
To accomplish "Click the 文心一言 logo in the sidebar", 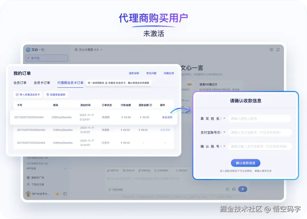I will pyautogui.click(x=35, y=50).
